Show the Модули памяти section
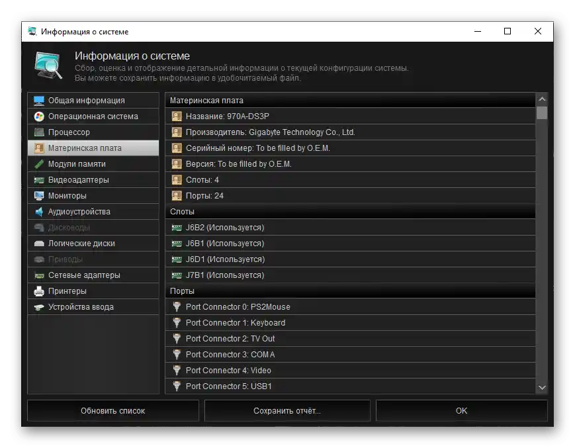575x448 pixels. [x=93, y=164]
